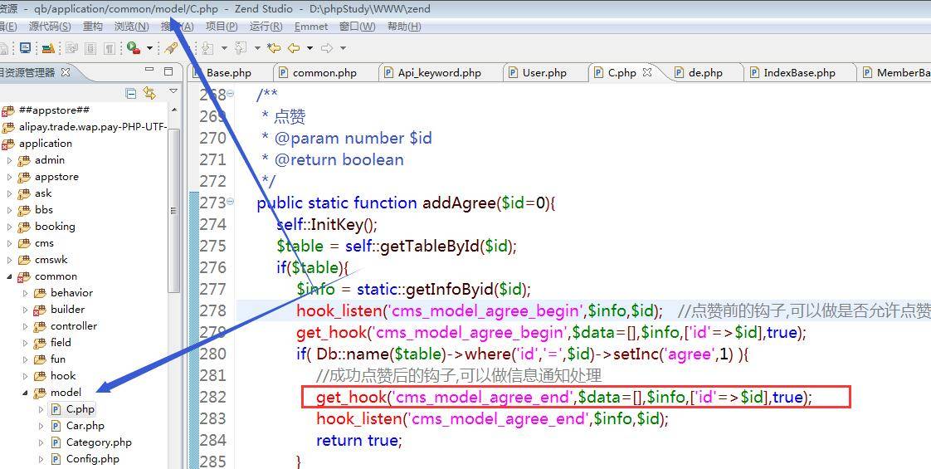Click Link with Editor double-arrow icon

tap(149, 93)
